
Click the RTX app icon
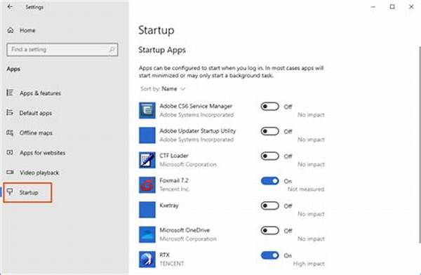coord(147,260)
